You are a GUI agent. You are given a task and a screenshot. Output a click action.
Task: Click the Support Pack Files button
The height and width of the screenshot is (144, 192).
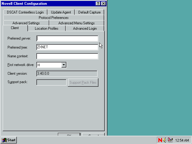click(x=83, y=82)
